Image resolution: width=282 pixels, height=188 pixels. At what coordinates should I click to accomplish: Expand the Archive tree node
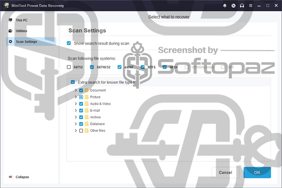[x=76, y=117]
